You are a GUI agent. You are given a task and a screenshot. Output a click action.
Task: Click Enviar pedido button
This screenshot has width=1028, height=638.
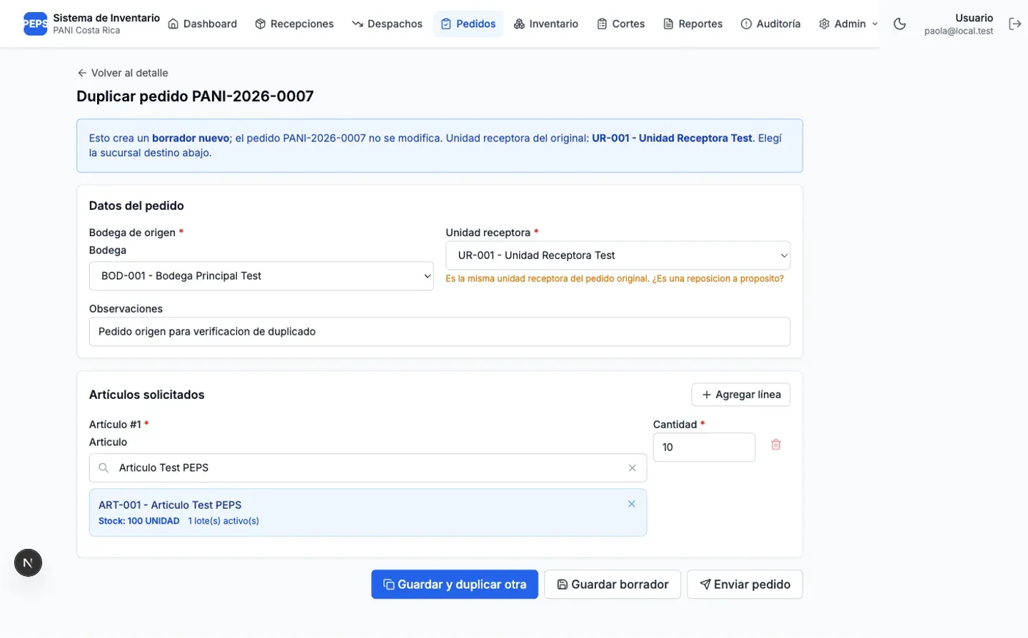(x=745, y=584)
